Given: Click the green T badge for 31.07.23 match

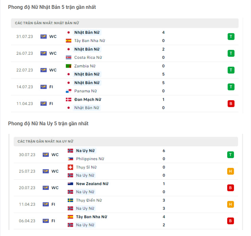Looking at the screenshot, I should (231, 37).
